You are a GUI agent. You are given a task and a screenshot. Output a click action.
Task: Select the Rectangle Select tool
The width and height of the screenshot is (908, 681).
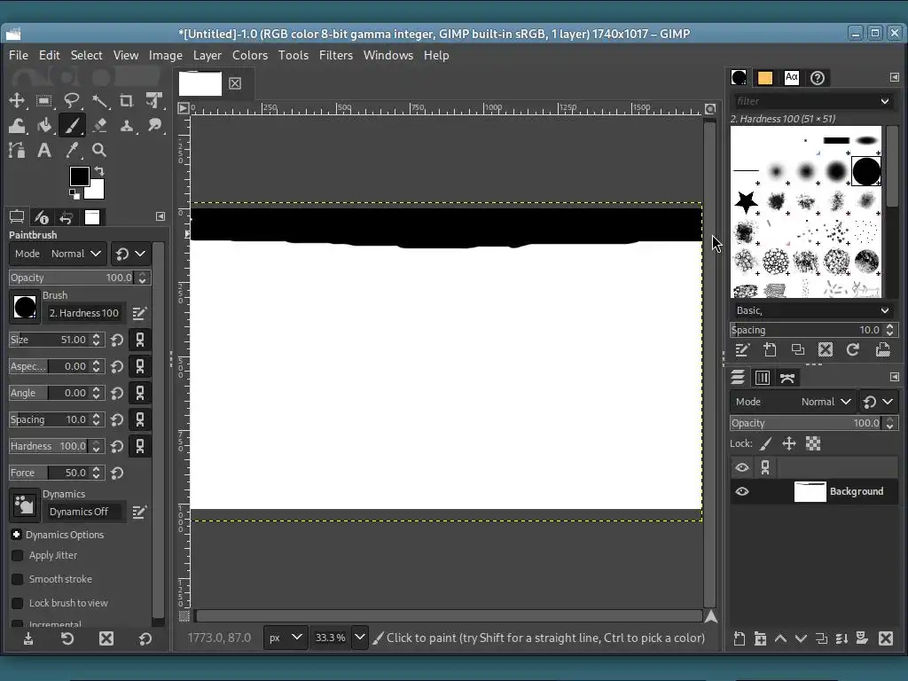click(x=44, y=100)
